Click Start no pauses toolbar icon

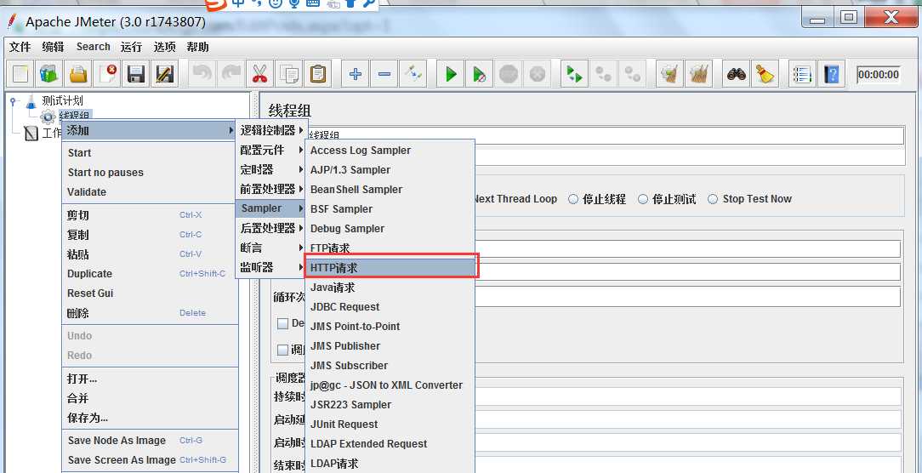coord(479,74)
